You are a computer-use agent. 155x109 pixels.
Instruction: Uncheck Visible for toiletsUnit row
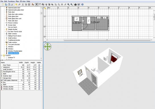[x=39, y=67]
